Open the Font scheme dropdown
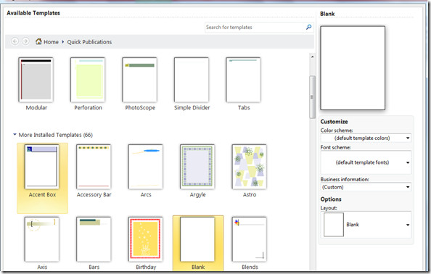 coord(366,162)
